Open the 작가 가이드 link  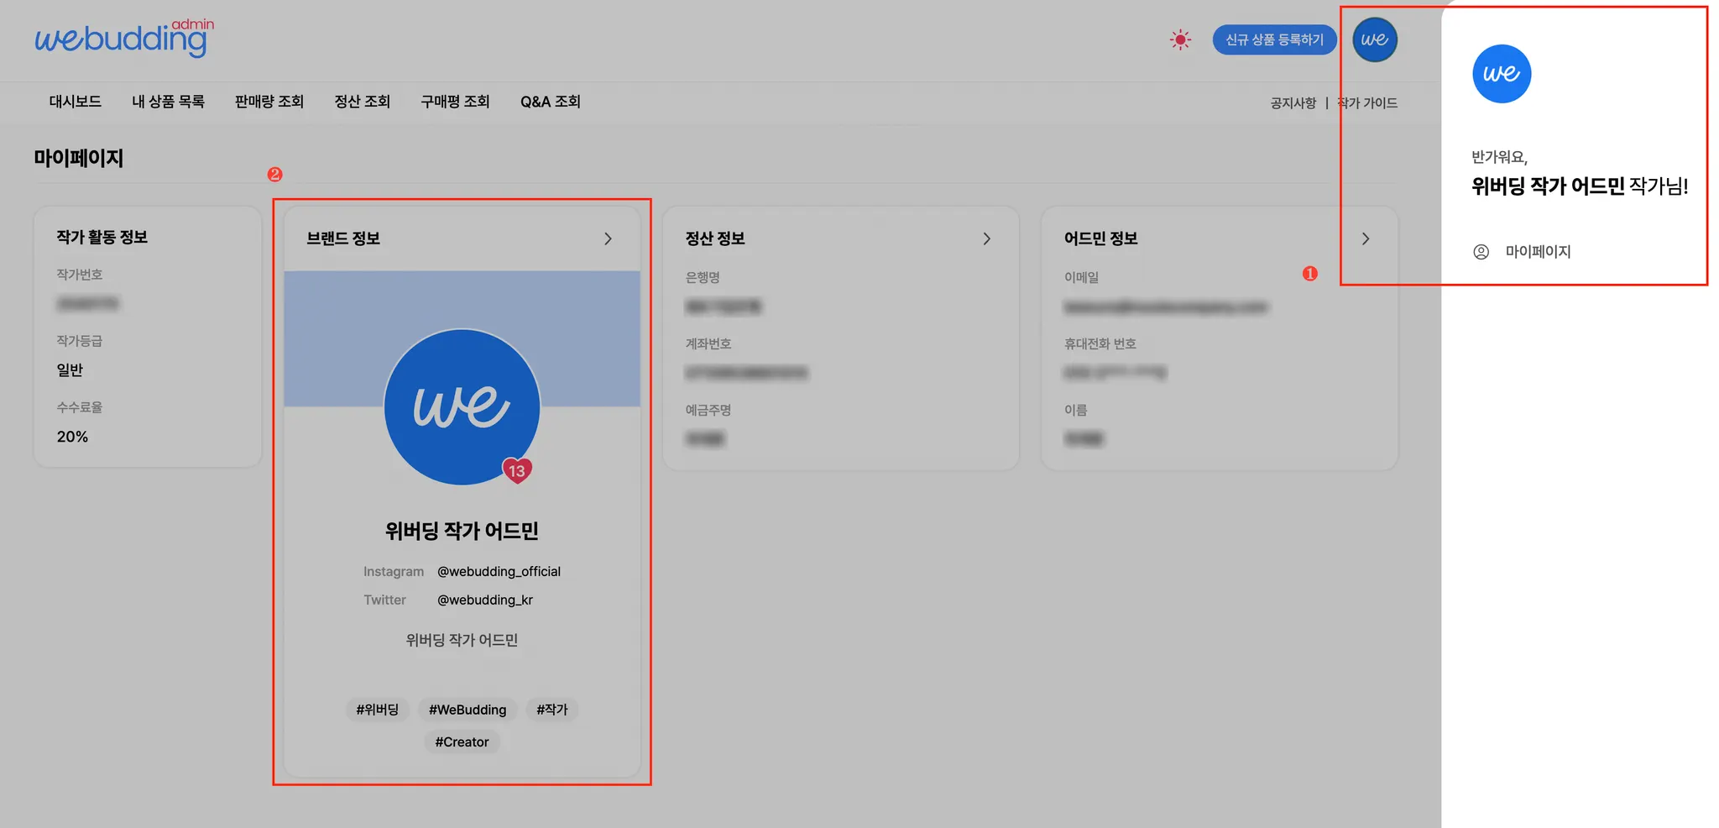1368,103
